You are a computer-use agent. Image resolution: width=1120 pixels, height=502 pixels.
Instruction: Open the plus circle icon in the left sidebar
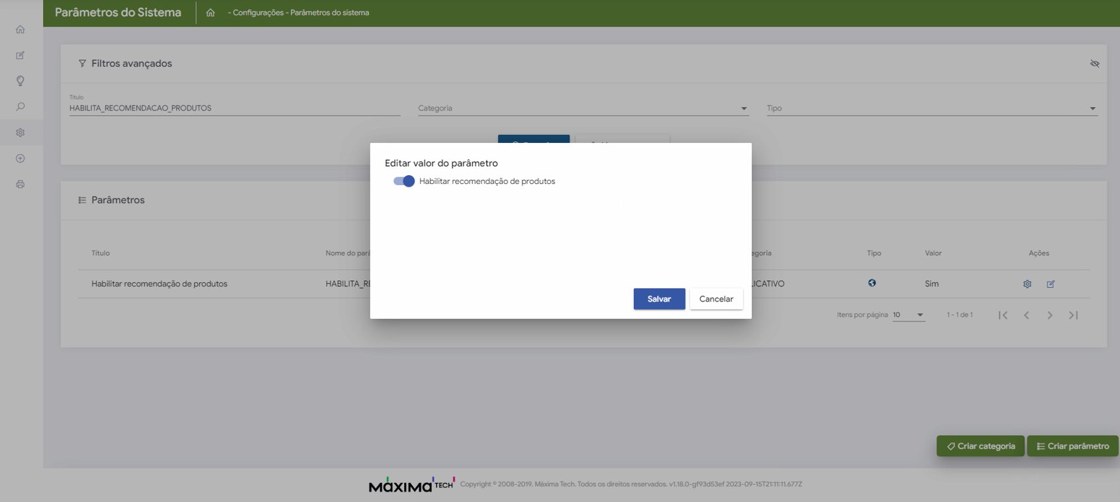(x=21, y=159)
